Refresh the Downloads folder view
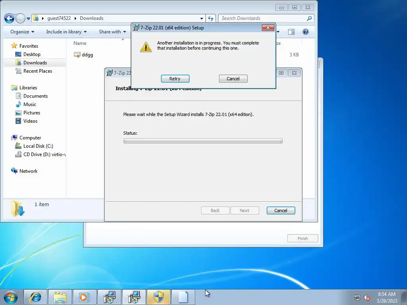The width and height of the screenshot is (407, 305). [211, 18]
